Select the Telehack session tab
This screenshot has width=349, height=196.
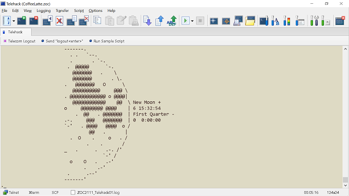tap(16, 32)
